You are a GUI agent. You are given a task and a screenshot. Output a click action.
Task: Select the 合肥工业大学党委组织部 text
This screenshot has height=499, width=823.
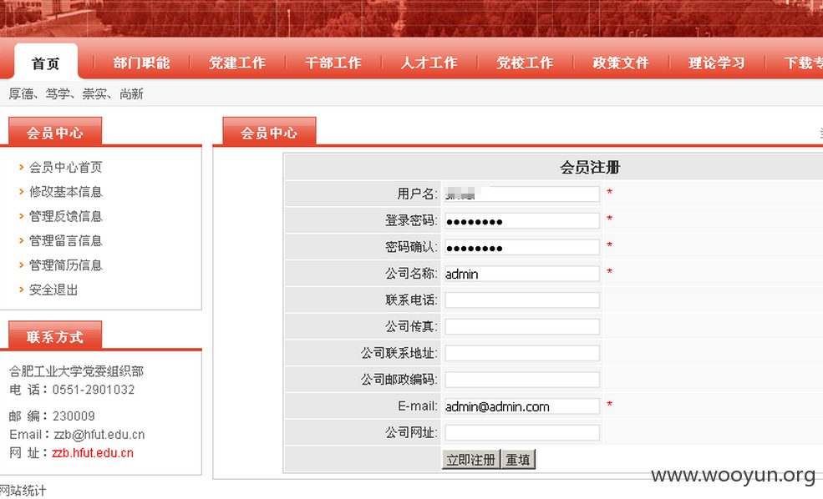[x=76, y=371]
